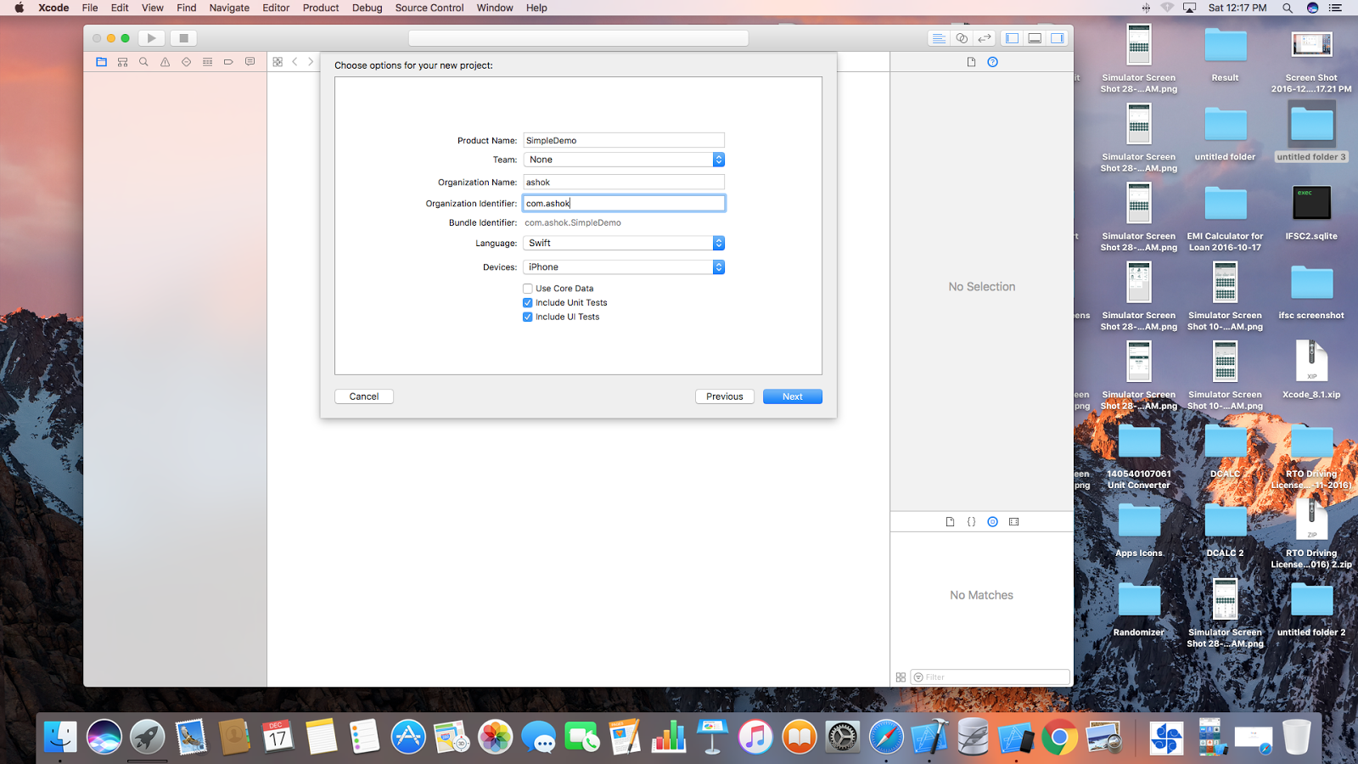The height and width of the screenshot is (764, 1358).
Task: Open the Find navigator
Action: pos(144,62)
